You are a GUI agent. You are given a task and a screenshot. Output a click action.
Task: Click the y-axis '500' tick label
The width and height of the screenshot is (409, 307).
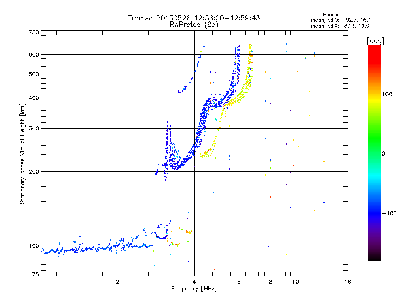tap(34, 74)
